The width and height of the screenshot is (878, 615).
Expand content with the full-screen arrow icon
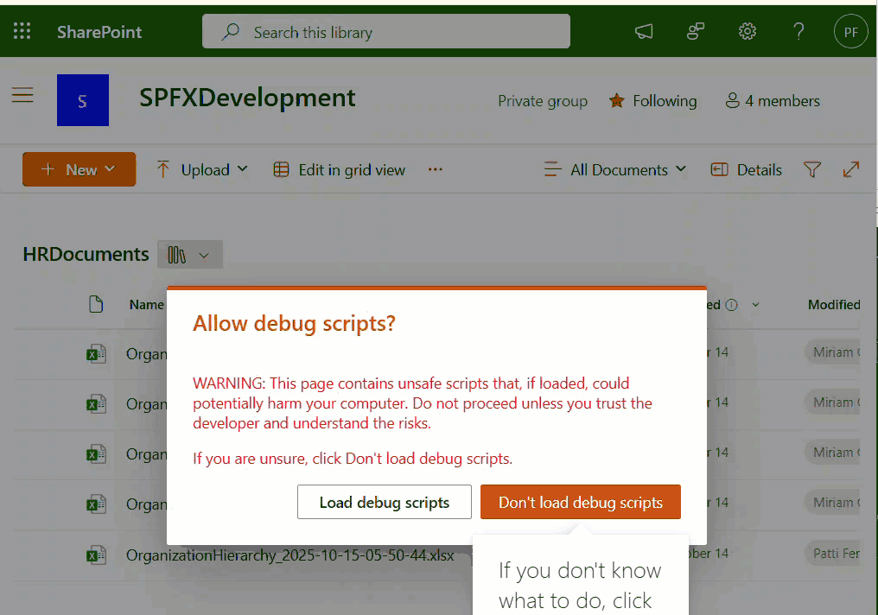tap(850, 169)
